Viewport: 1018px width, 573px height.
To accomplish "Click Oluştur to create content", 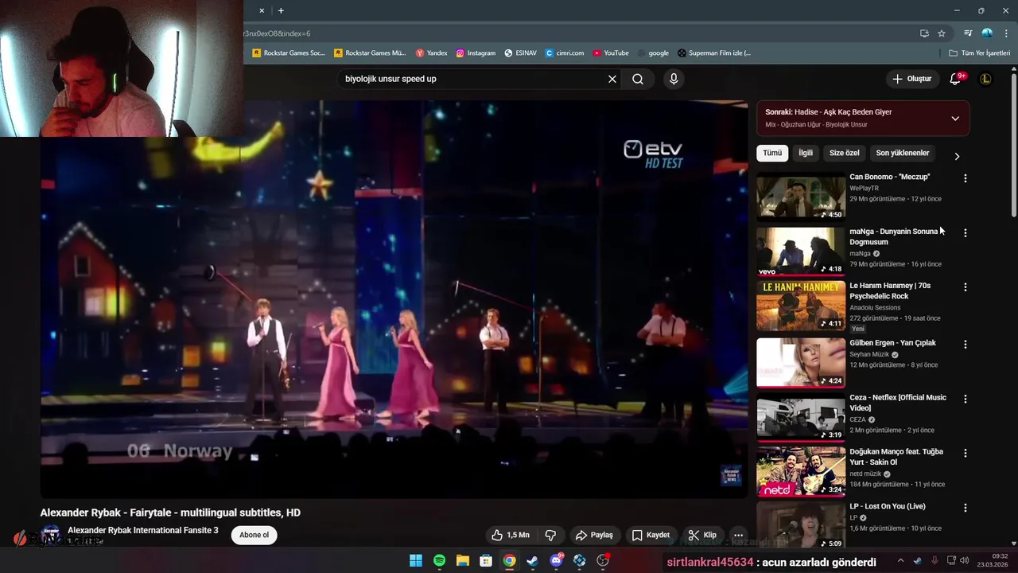I will click(x=911, y=79).
